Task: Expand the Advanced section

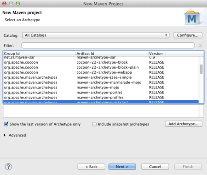Action: (5, 135)
